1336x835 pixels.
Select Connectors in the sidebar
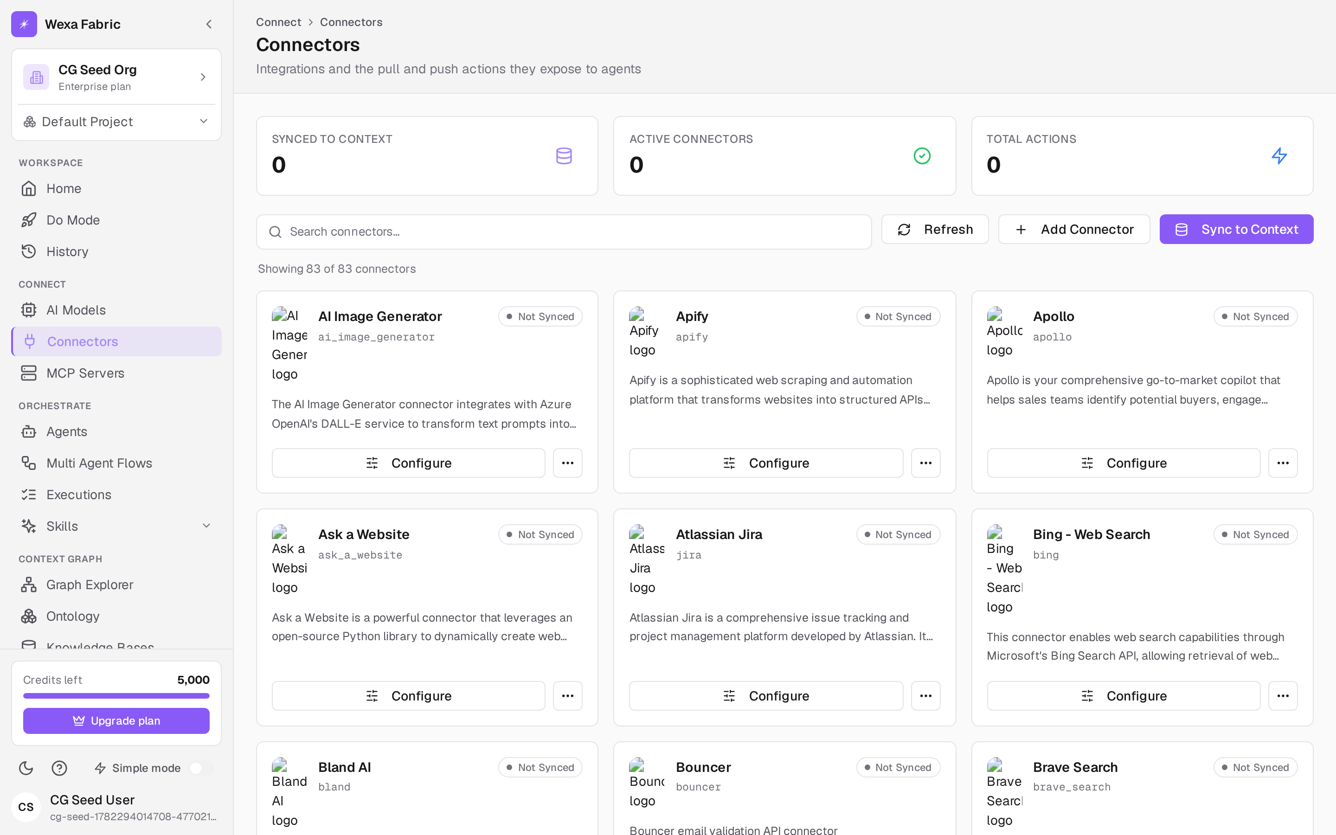[116, 341]
